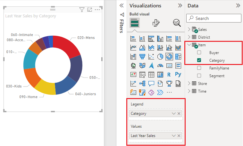Remove Category from the Legend well
Viewport: 243px width, 146px height.
click(x=179, y=114)
